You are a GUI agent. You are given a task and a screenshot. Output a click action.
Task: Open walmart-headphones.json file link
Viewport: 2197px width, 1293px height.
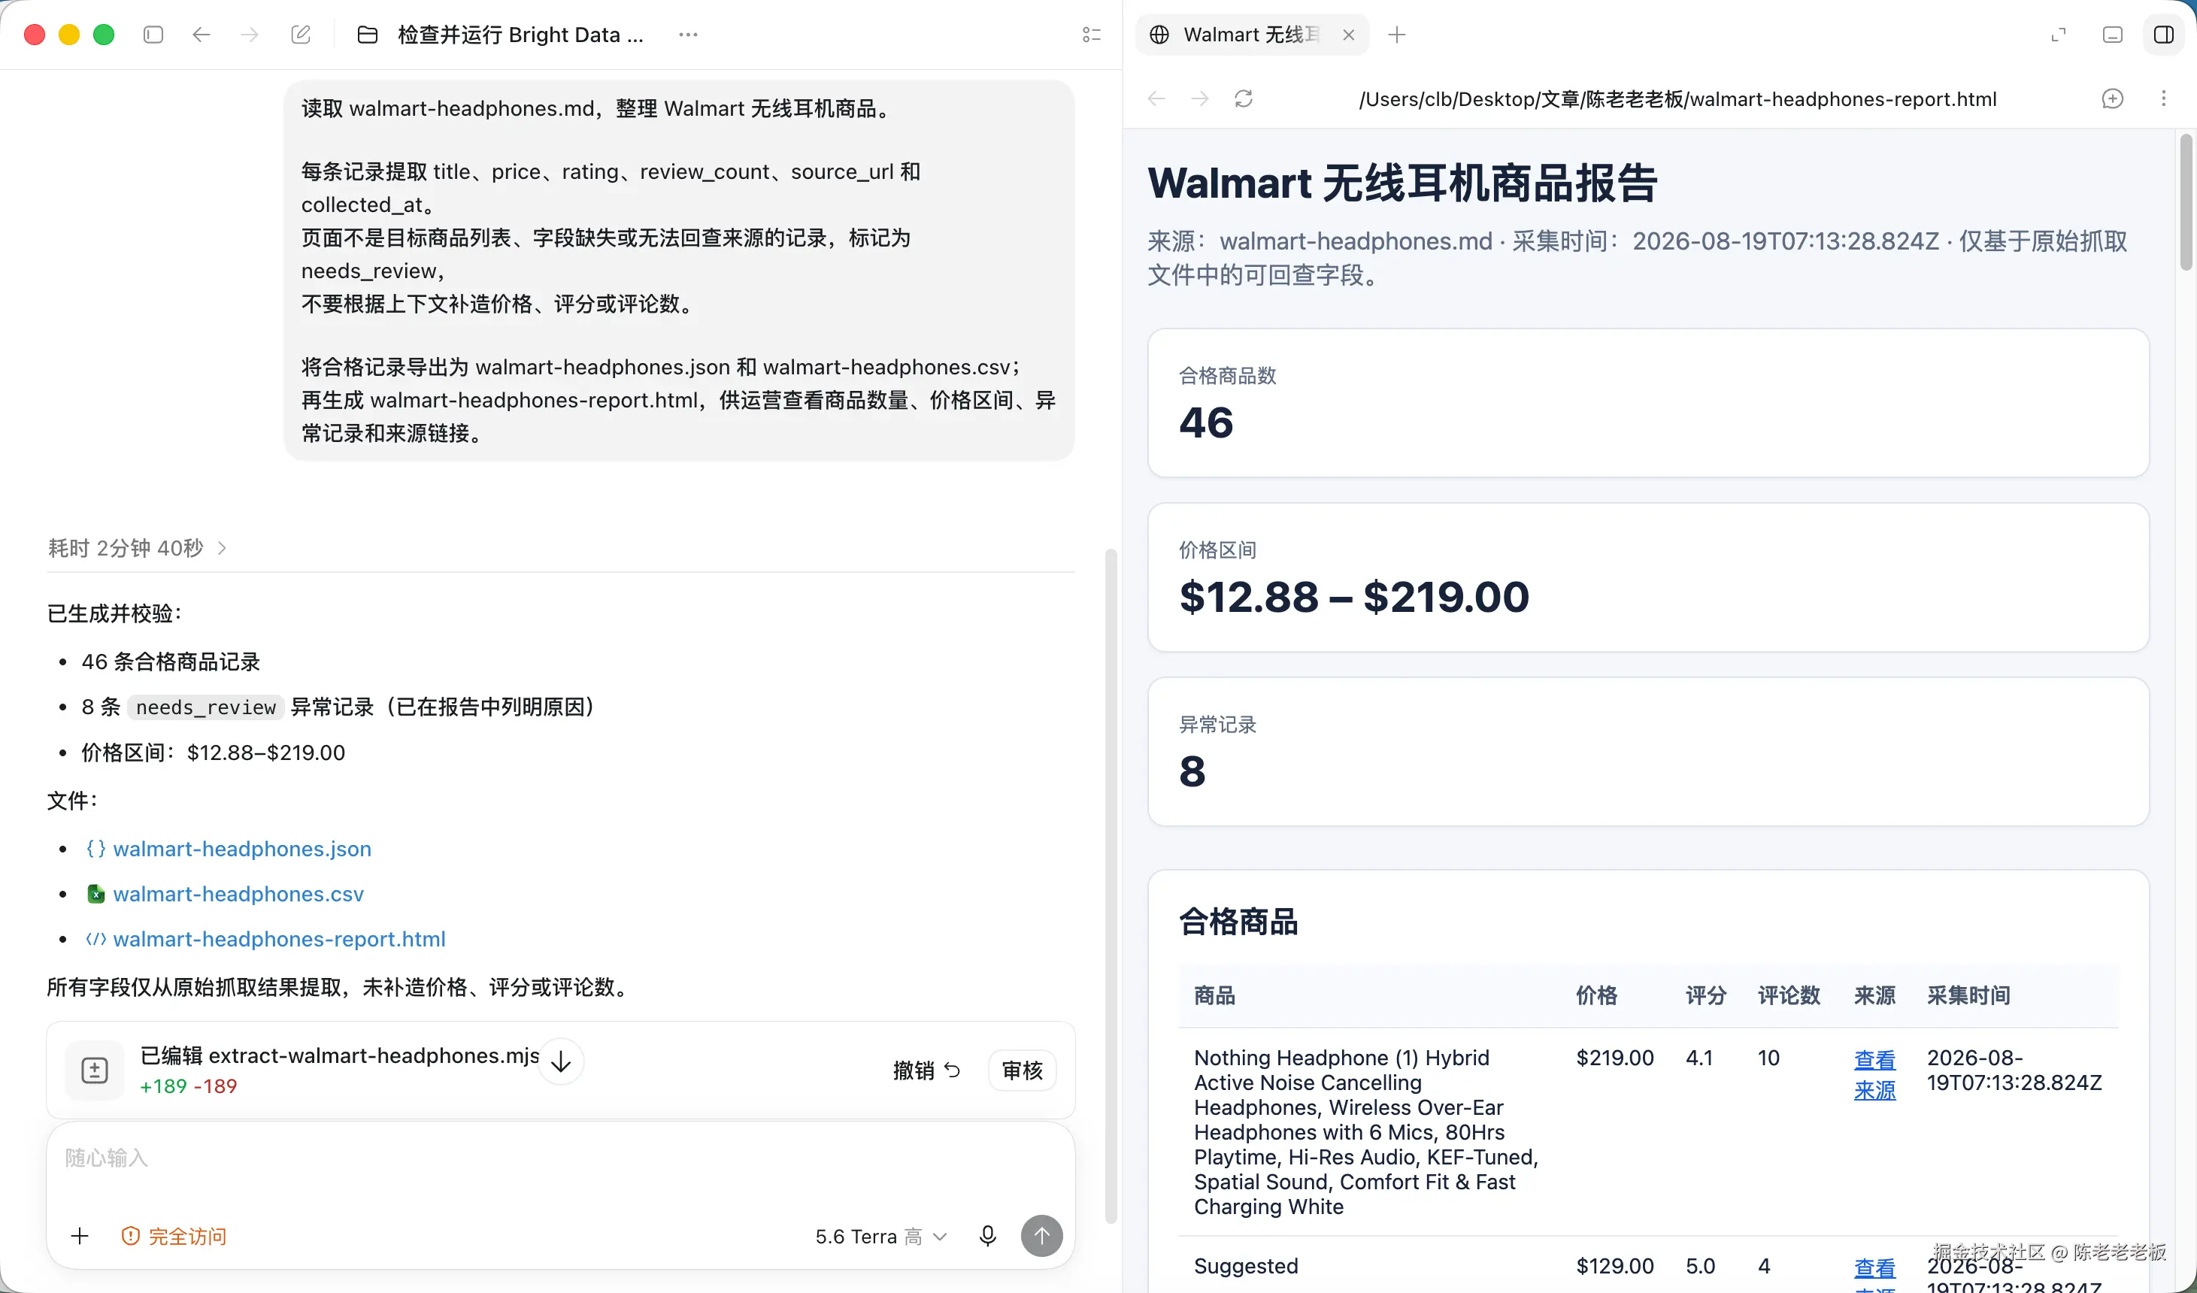click(x=242, y=848)
